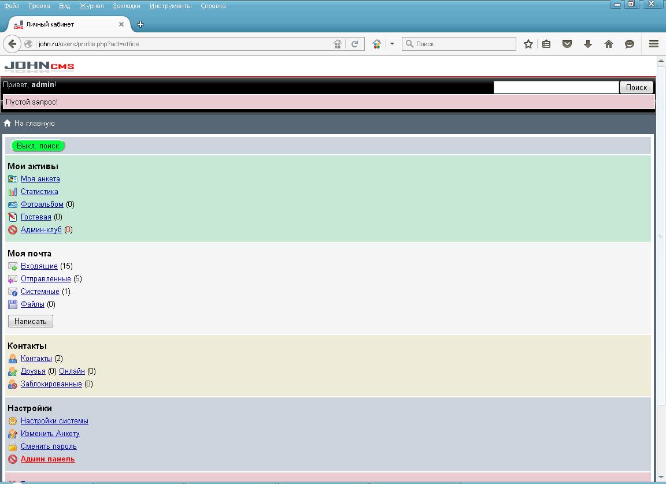Open Статистика link
666x484 pixels.
pos(39,192)
